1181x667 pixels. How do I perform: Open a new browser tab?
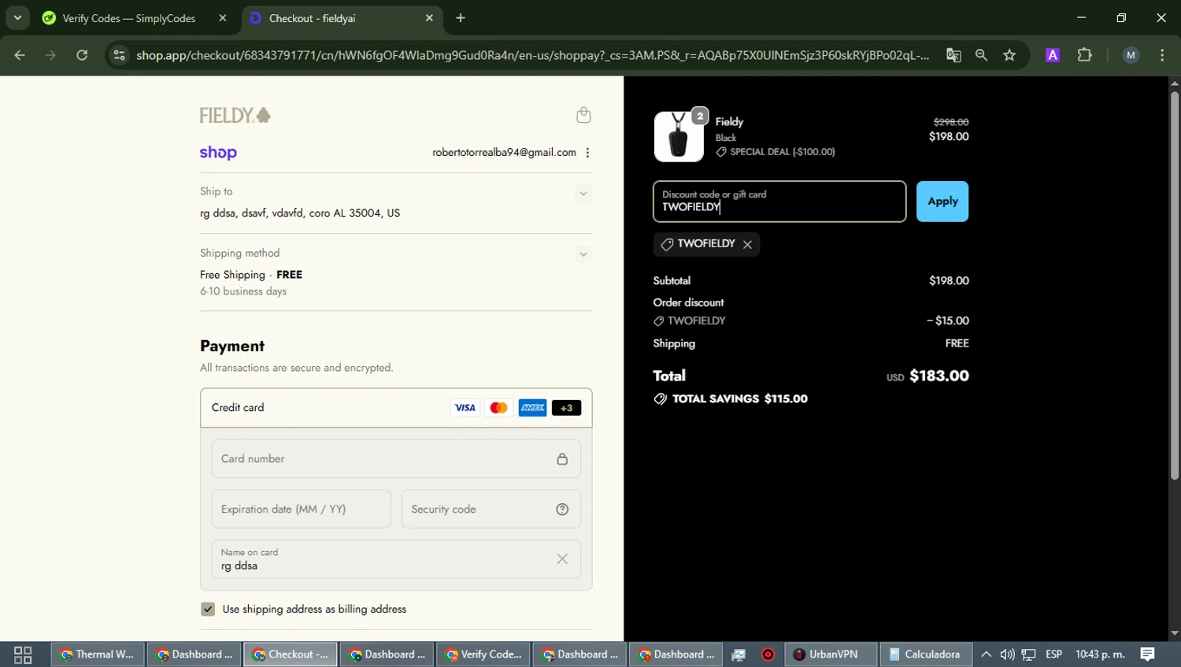461,18
